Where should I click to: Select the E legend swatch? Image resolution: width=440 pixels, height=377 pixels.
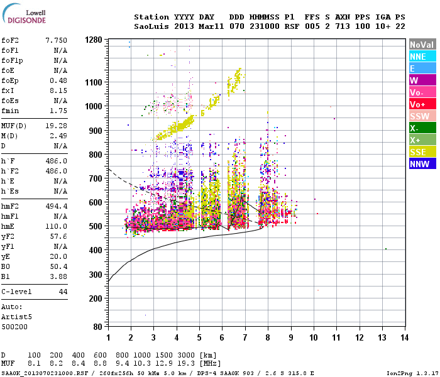422,68
